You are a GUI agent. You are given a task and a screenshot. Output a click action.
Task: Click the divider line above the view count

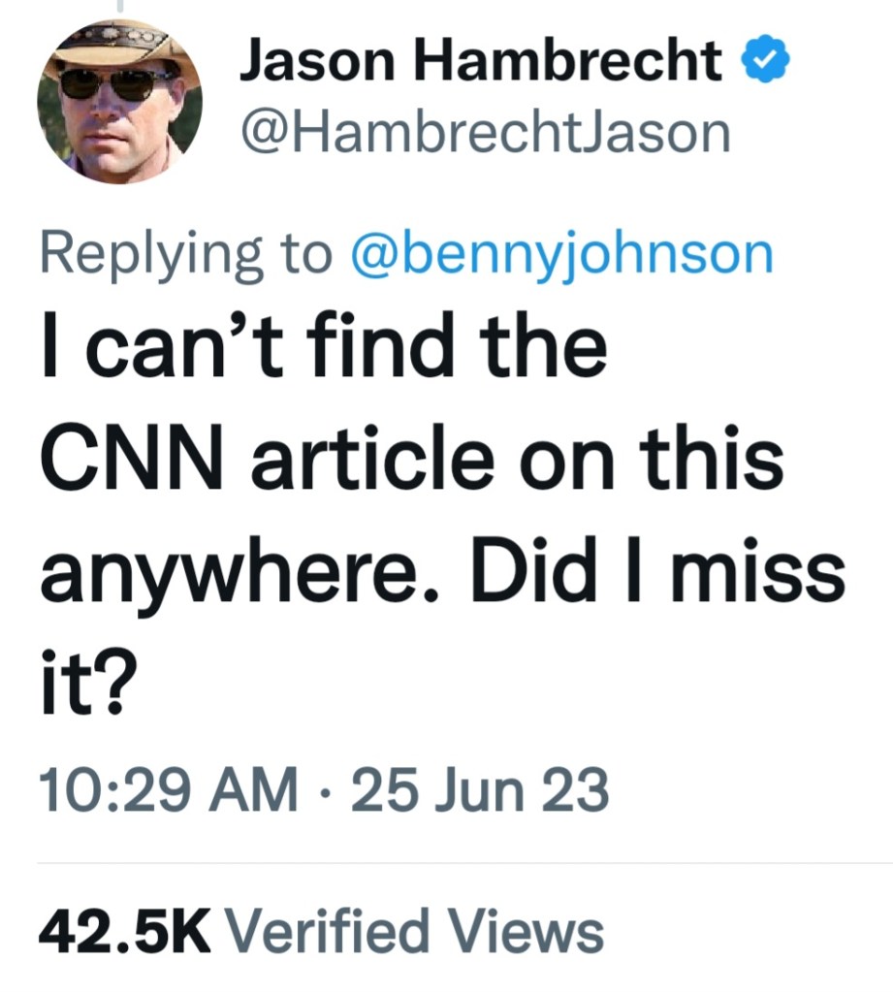click(463, 862)
